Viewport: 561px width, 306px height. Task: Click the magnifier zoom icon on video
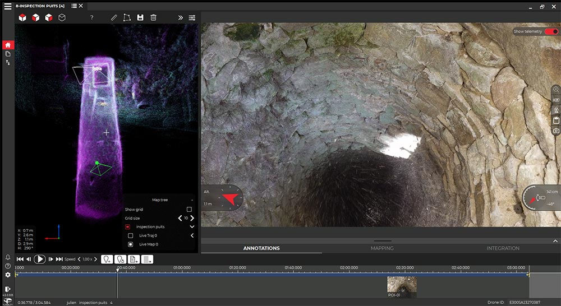(556, 90)
